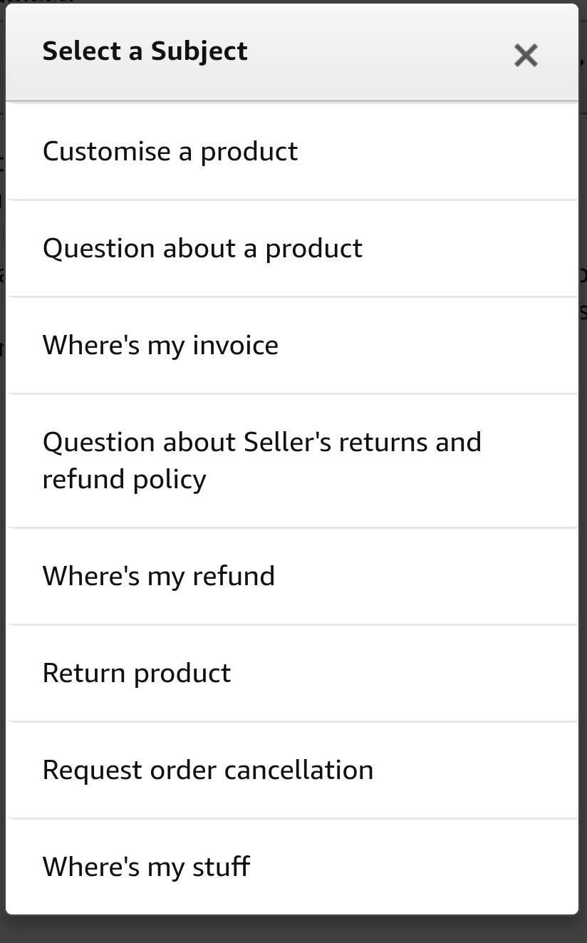Choose "Question about a product"

(x=202, y=248)
